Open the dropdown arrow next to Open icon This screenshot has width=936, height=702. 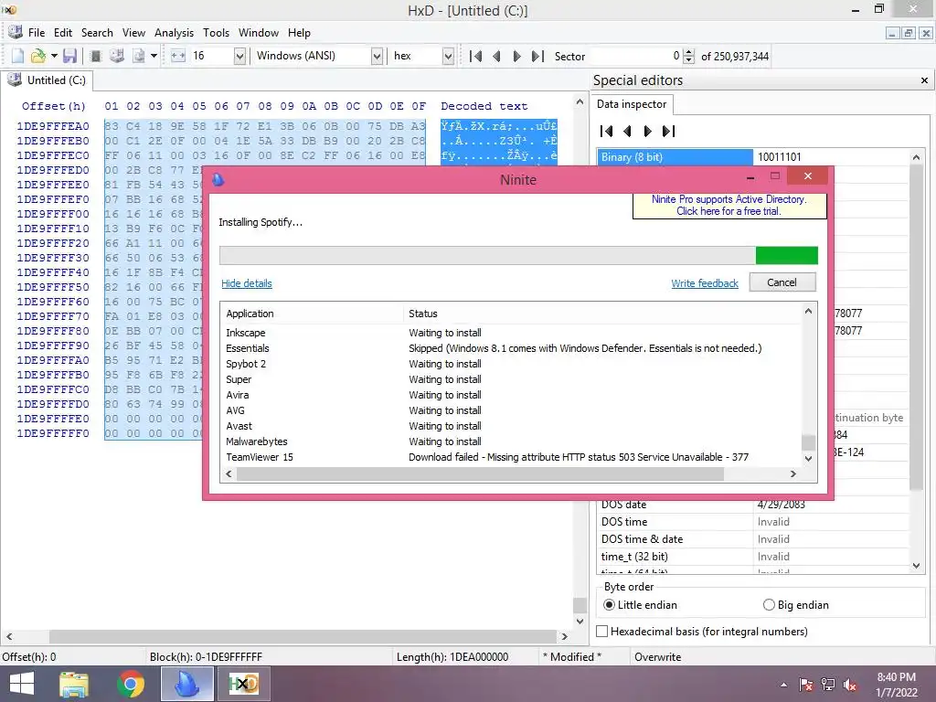point(54,56)
